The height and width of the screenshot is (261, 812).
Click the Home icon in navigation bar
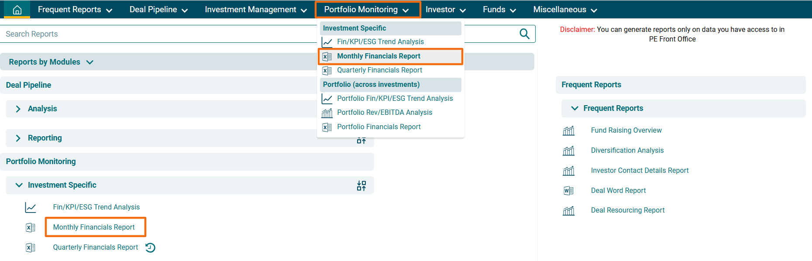[x=17, y=10]
